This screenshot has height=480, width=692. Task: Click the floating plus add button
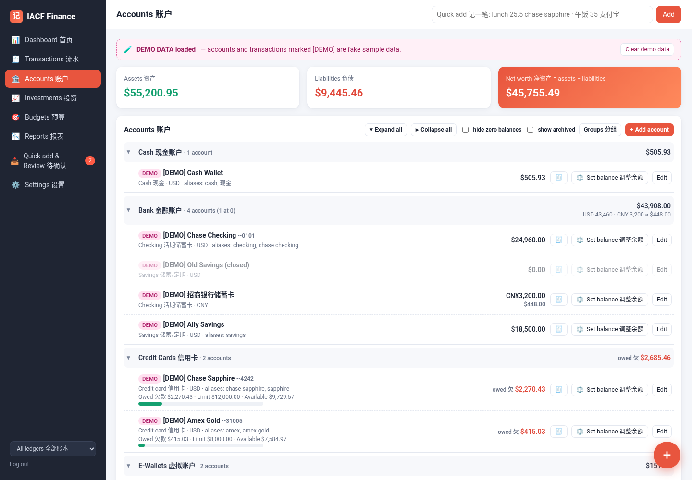click(x=667, y=455)
